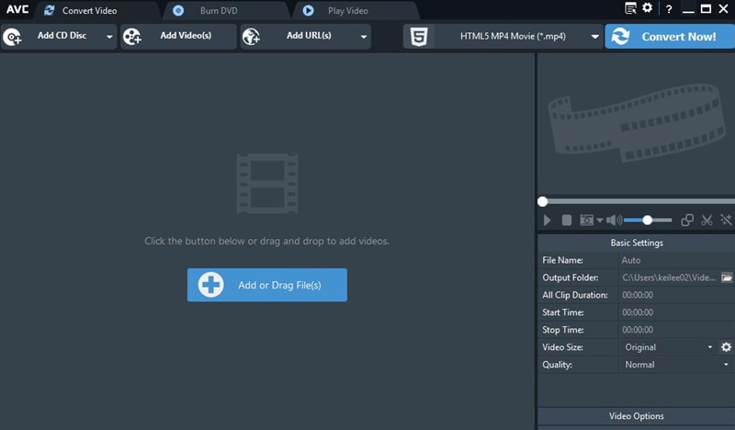Click Add or Drag File(s) button
This screenshot has height=430, width=735.
267,285
